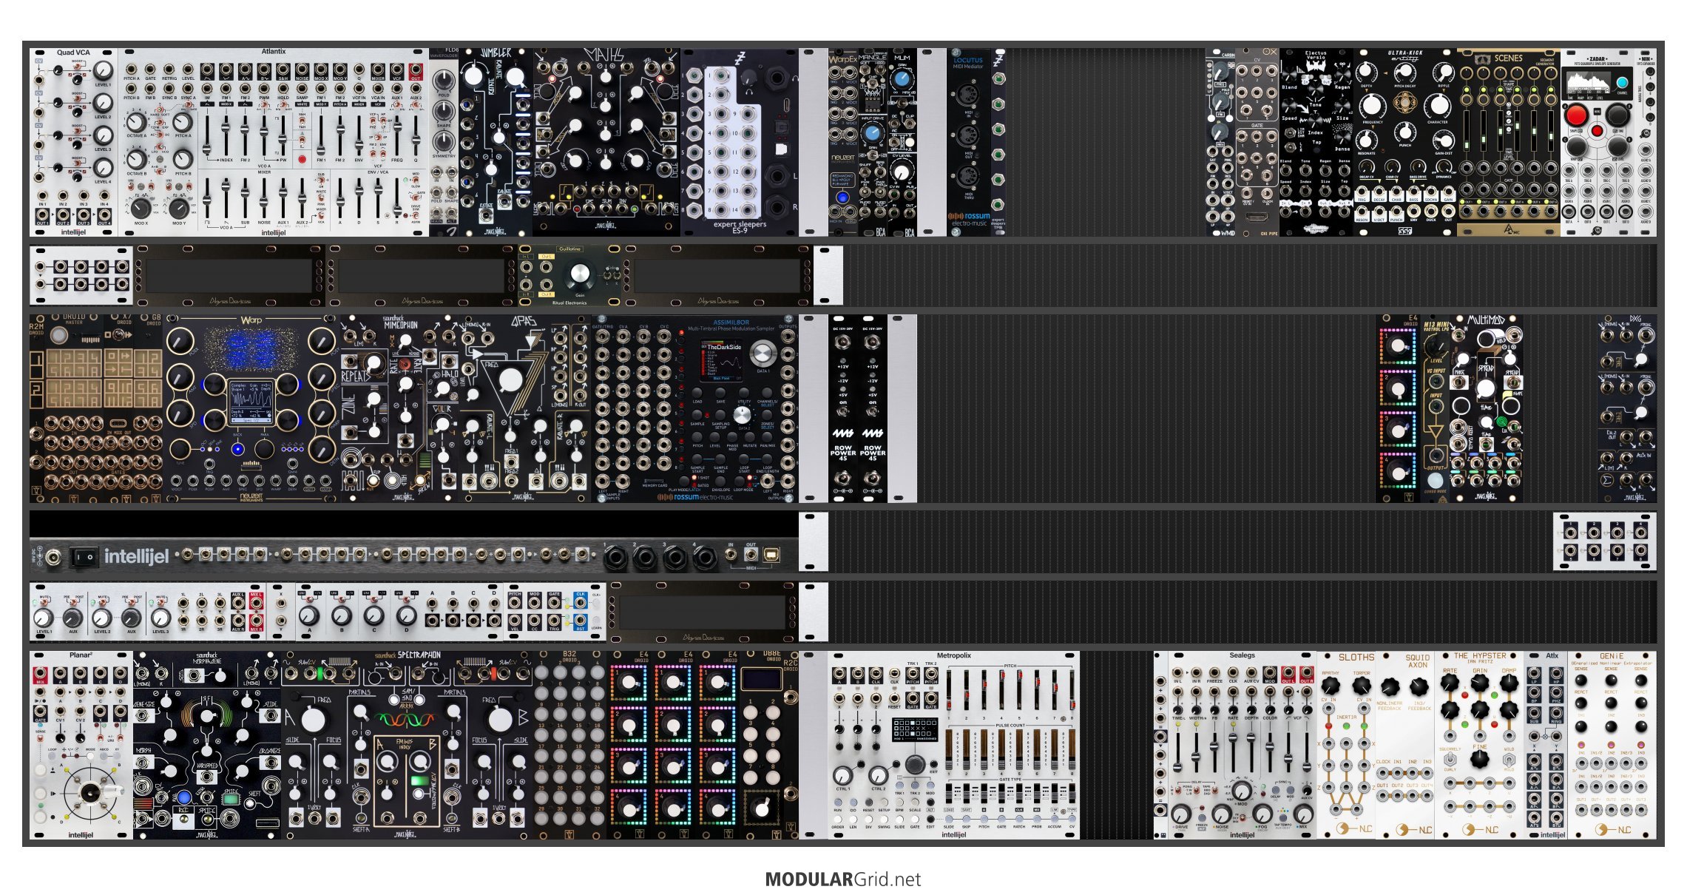Click the Zadar envelope display

(x=1587, y=82)
